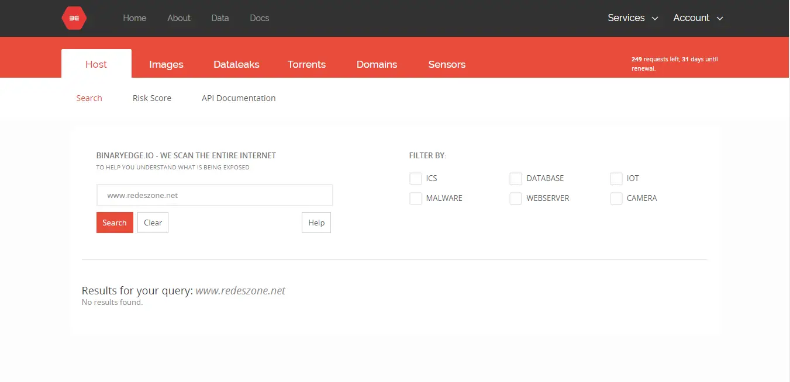Enable the ICS filter checkbox

click(x=416, y=178)
